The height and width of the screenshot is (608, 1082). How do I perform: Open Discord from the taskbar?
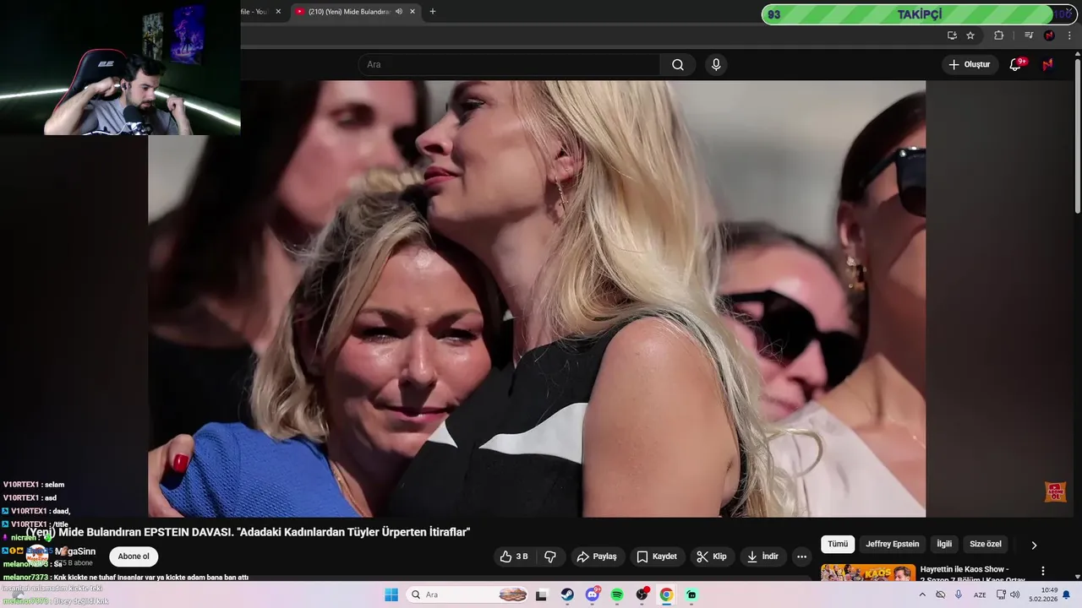click(x=593, y=594)
